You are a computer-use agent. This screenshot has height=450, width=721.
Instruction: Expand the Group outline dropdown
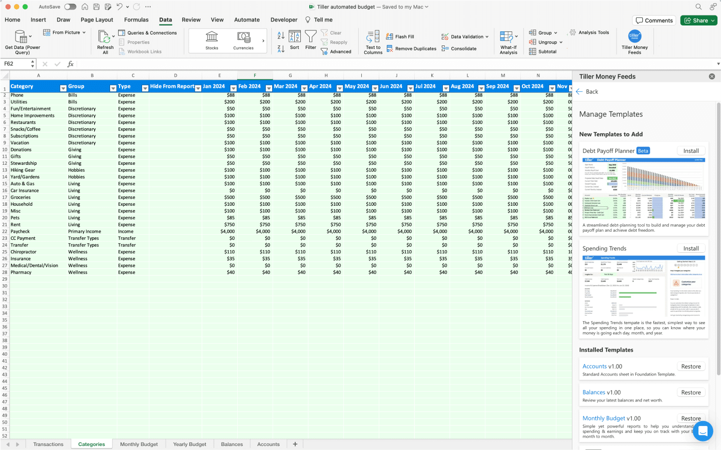pyautogui.click(x=555, y=33)
